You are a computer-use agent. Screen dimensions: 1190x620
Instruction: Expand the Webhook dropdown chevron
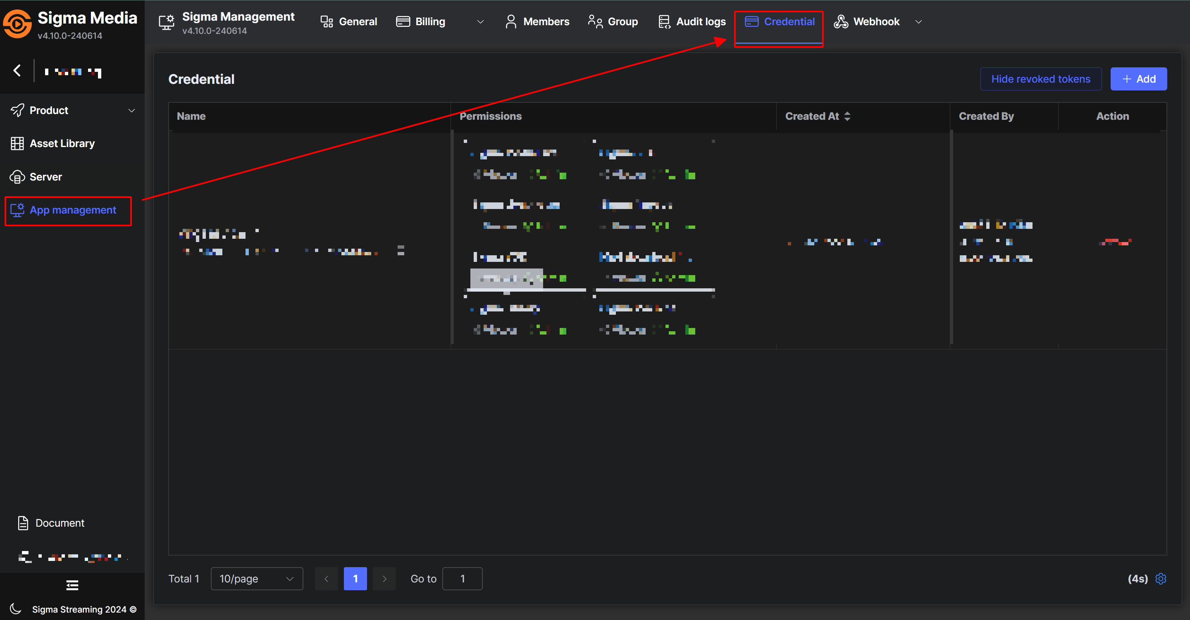tap(918, 22)
